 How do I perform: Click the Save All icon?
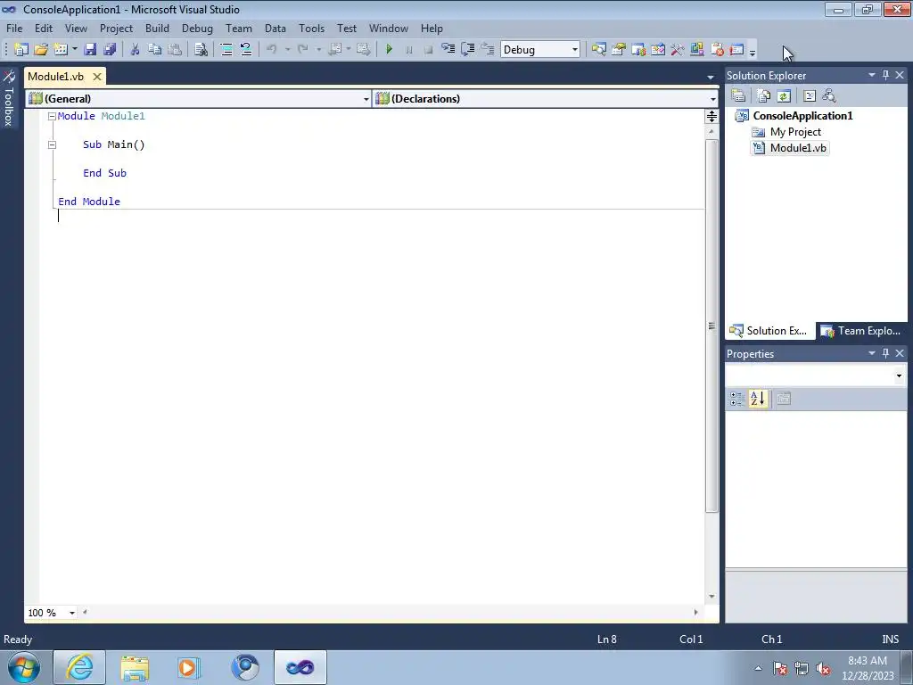tap(110, 50)
